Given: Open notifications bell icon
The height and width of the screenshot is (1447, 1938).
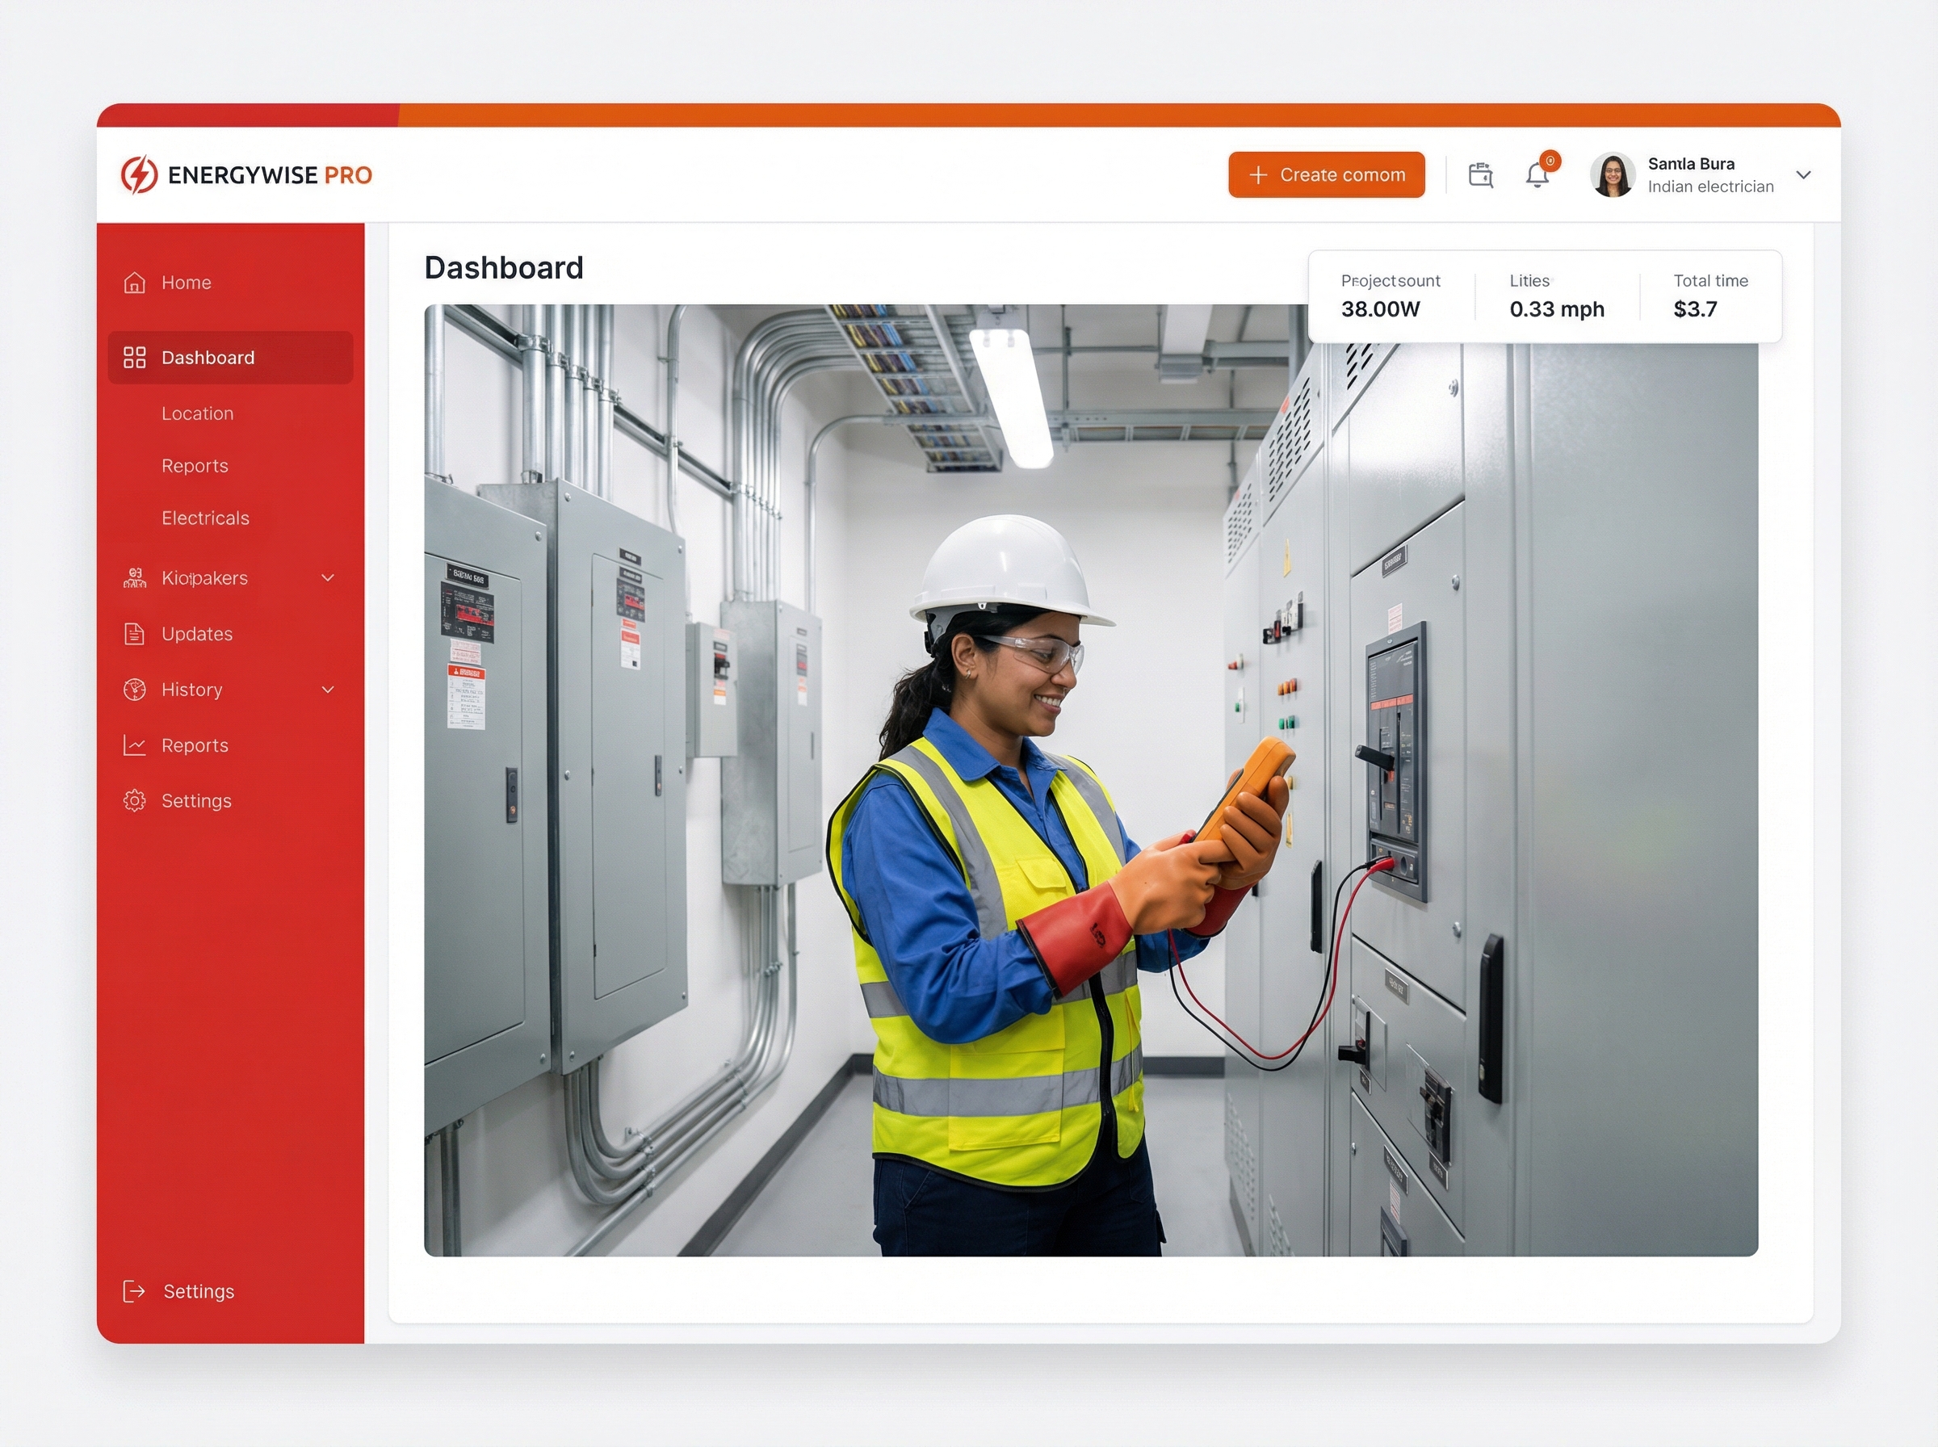Looking at the screenshot, I should click(1537, 174).
